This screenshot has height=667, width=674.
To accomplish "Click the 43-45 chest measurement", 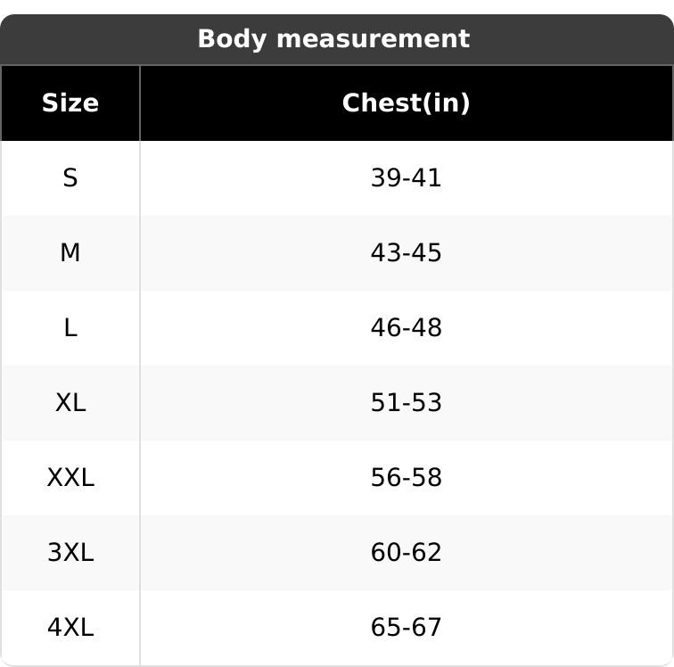I will [x=406, y=253].
